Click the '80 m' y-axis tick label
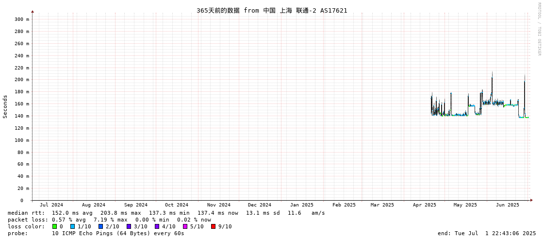This screenshot has height=240, width=544. click(23, 152)
